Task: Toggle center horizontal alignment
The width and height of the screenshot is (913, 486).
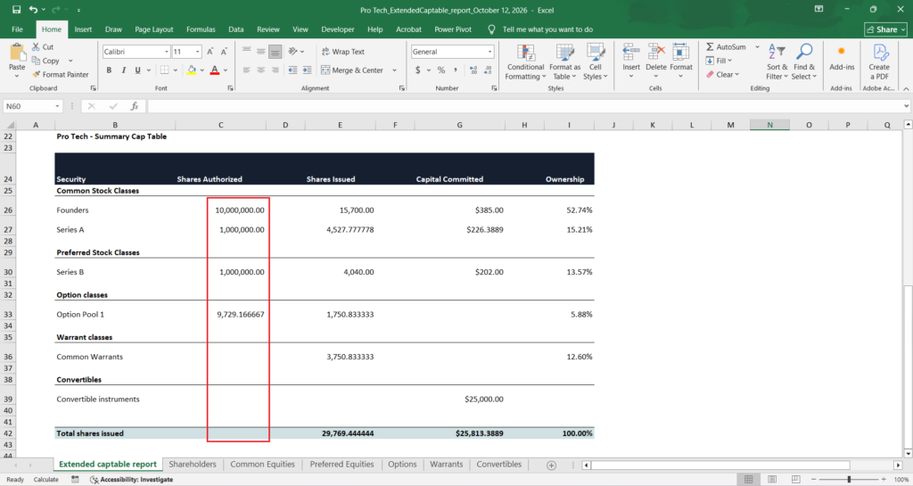Action: (x=261, y=70)
